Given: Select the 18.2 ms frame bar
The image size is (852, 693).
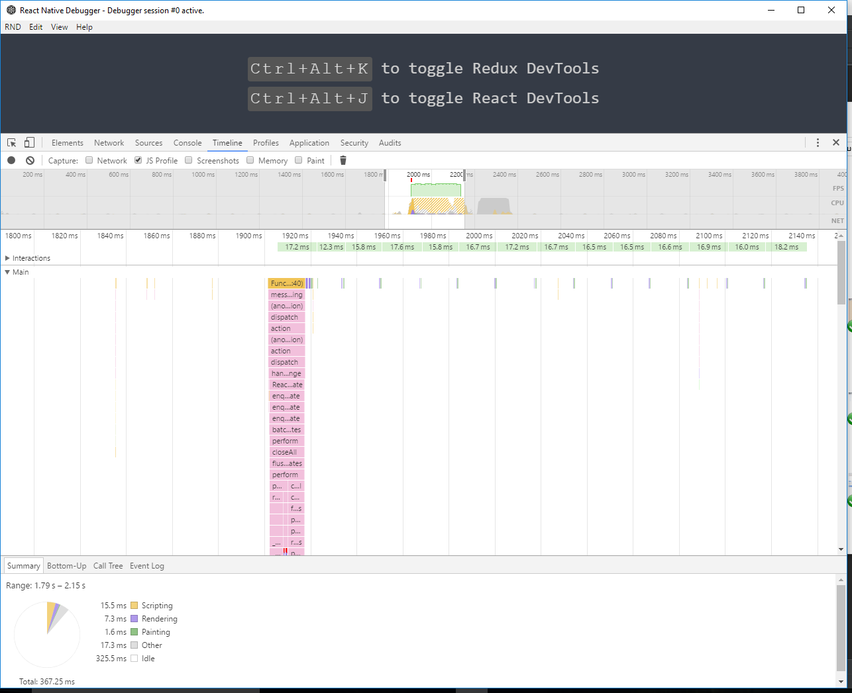Looking at the screenshot, I should click(786, 247).
